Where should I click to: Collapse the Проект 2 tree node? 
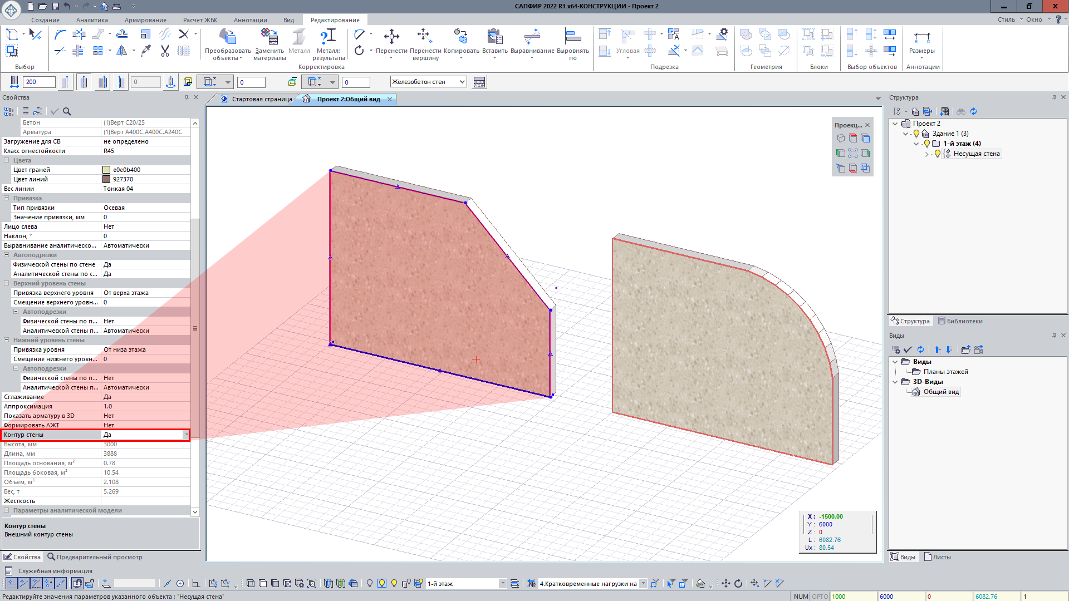(895, 124)
